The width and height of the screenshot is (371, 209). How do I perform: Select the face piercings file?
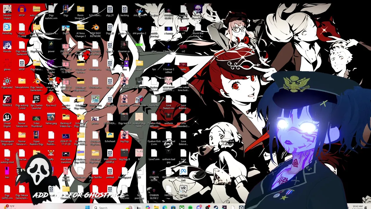point(139,192)
